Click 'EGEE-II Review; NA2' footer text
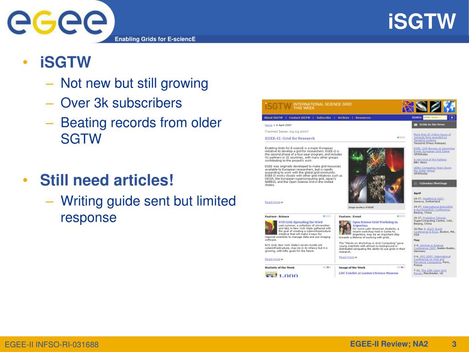Viewport: 469px width, 352px height. pyautogui.click(x=389, y=344)
